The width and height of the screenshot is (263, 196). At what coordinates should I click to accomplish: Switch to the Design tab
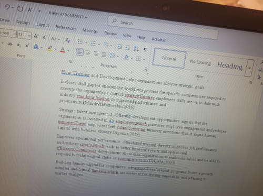coord(23,22)
